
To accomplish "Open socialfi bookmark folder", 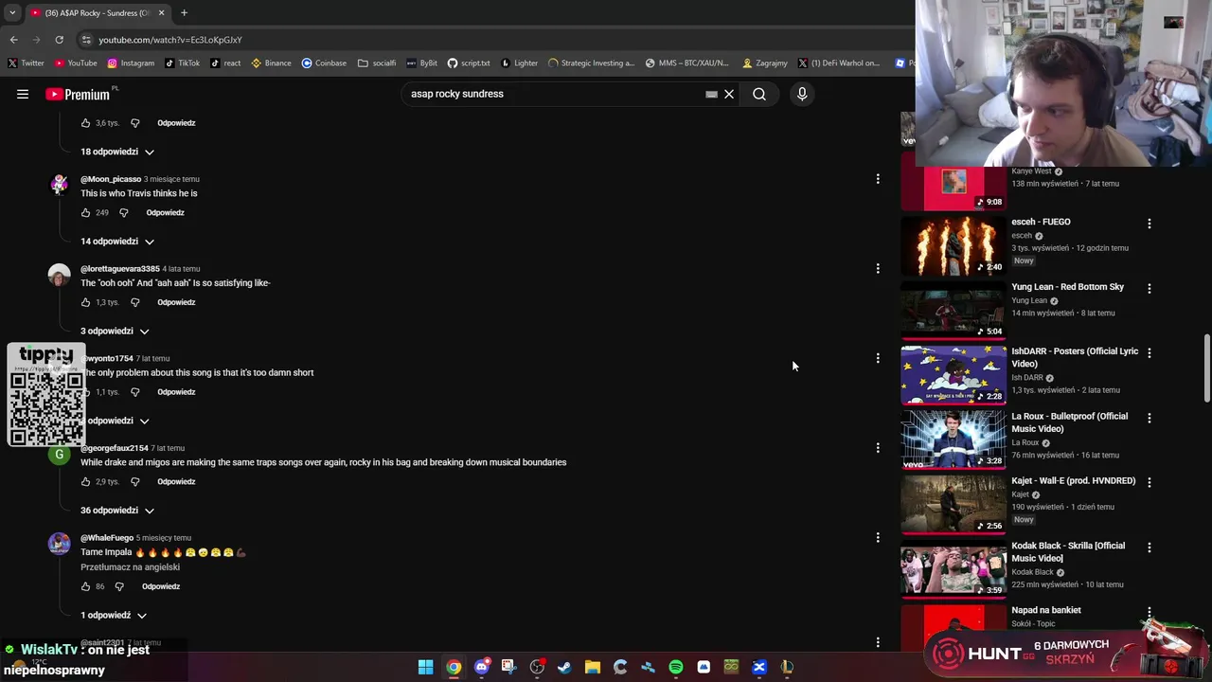I will 377,63.
